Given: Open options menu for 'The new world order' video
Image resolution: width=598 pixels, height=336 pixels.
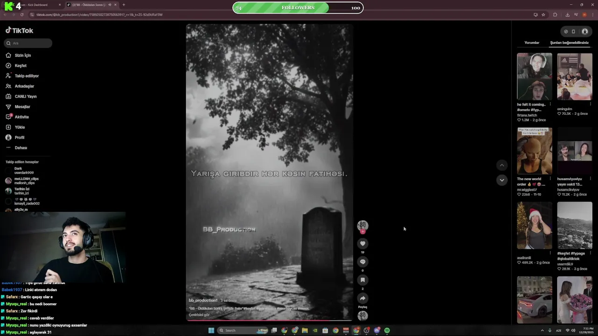Looking at the screenshot, I should 550,179.
